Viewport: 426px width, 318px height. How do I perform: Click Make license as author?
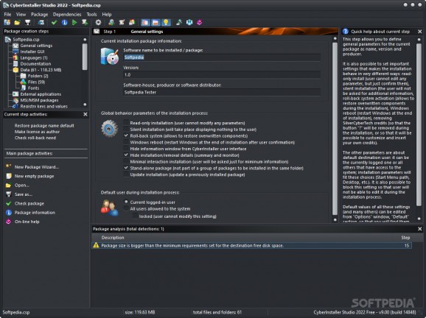point(38,132)
